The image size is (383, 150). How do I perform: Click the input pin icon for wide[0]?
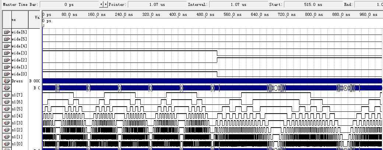pyautogui.click(x=7, y=74)
